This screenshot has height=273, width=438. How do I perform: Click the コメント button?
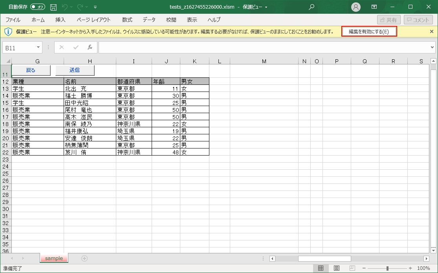click(x=418, y=20)
